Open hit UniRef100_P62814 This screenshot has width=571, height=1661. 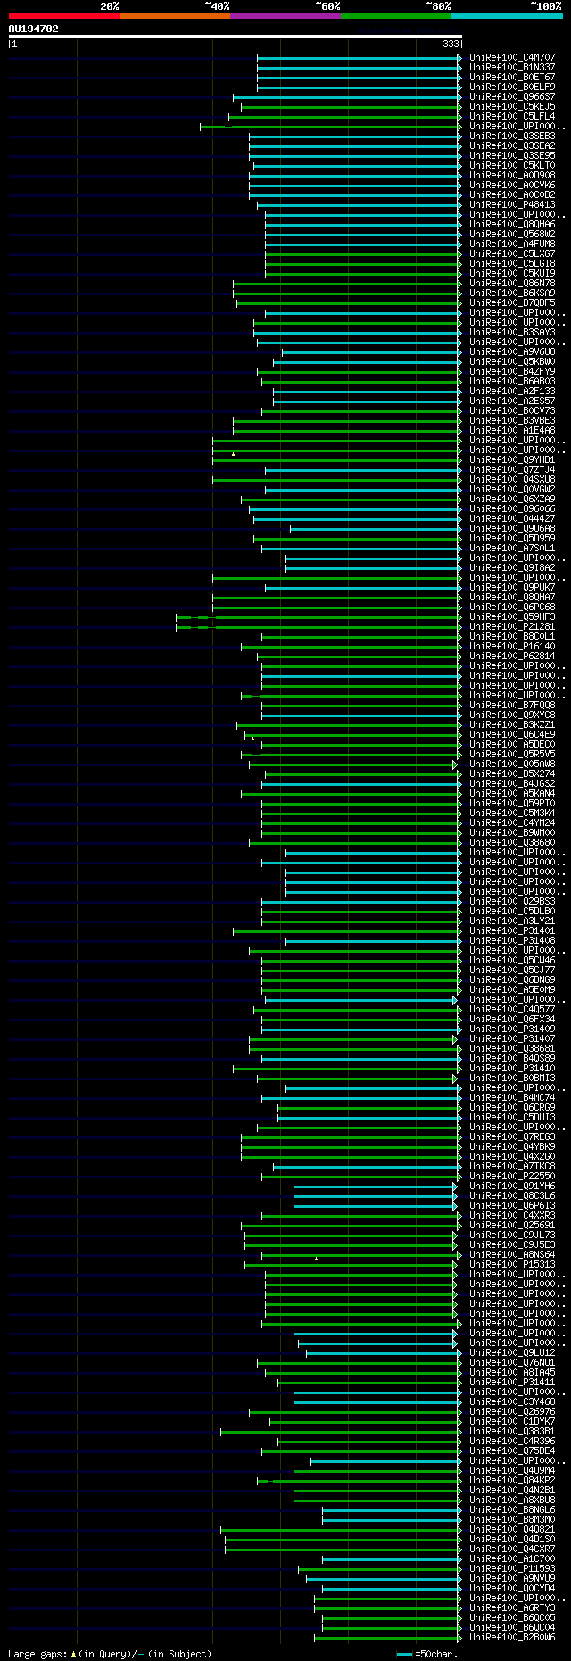pos(512,657)
